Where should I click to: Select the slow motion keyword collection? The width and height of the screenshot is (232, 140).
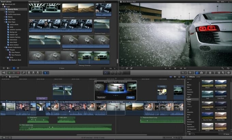(x=14, y=45)
